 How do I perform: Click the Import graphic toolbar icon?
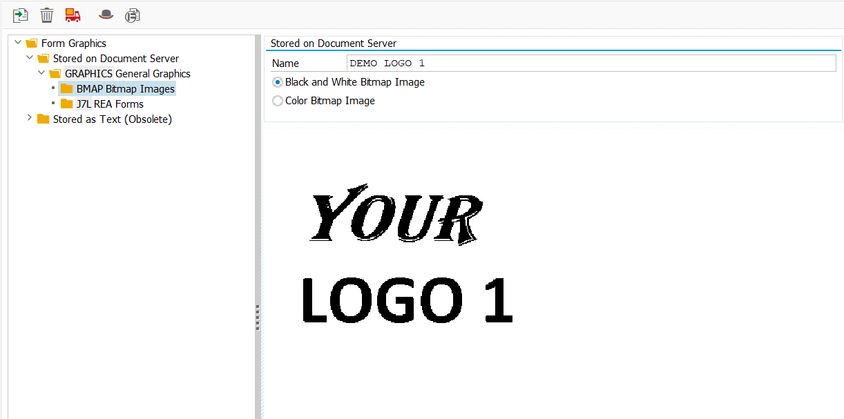pos(20,14)
